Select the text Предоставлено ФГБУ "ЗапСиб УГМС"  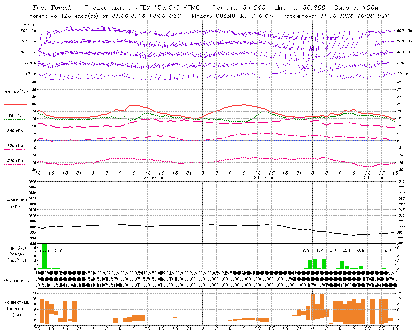coord(144,8)
